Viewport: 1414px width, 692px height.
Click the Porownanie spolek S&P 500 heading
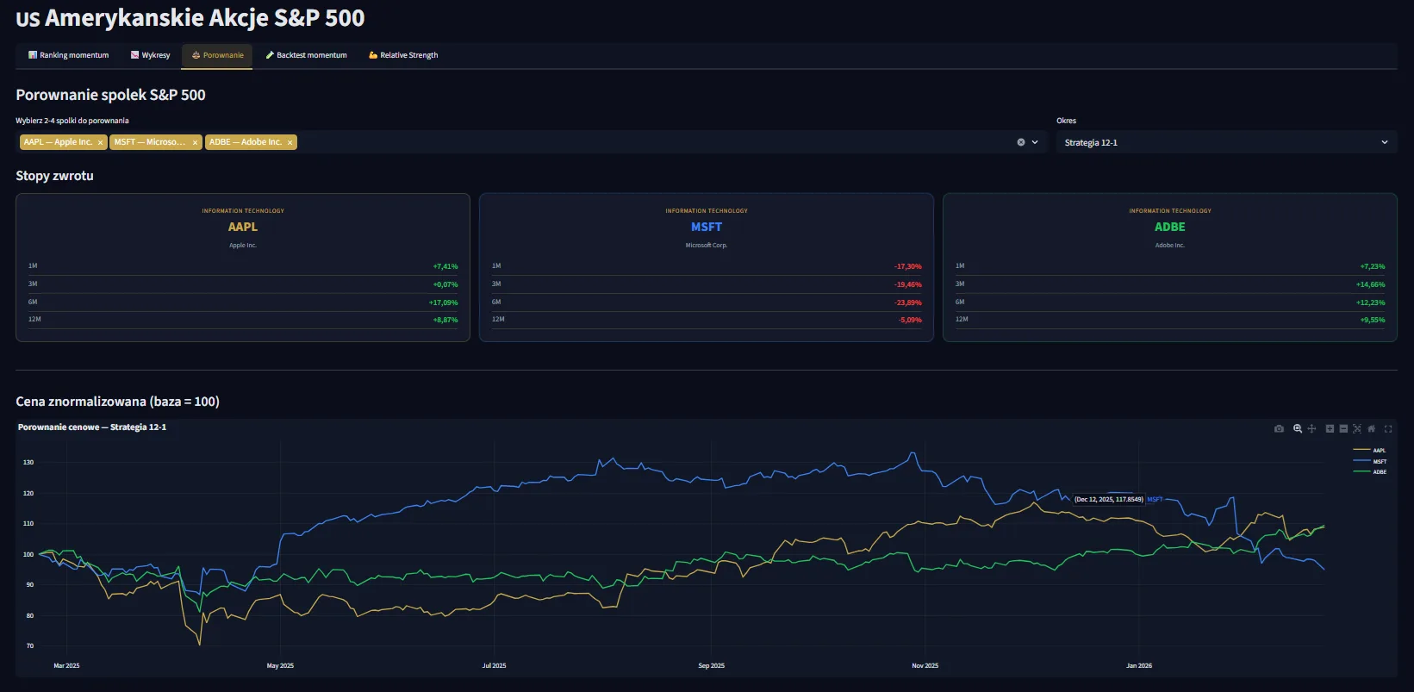click(110, 95)
